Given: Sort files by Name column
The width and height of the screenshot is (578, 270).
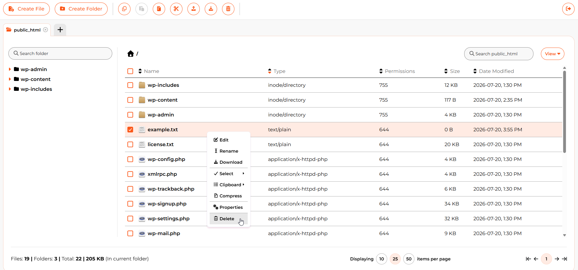Looking at the screenshot, I should pos(149,71).
